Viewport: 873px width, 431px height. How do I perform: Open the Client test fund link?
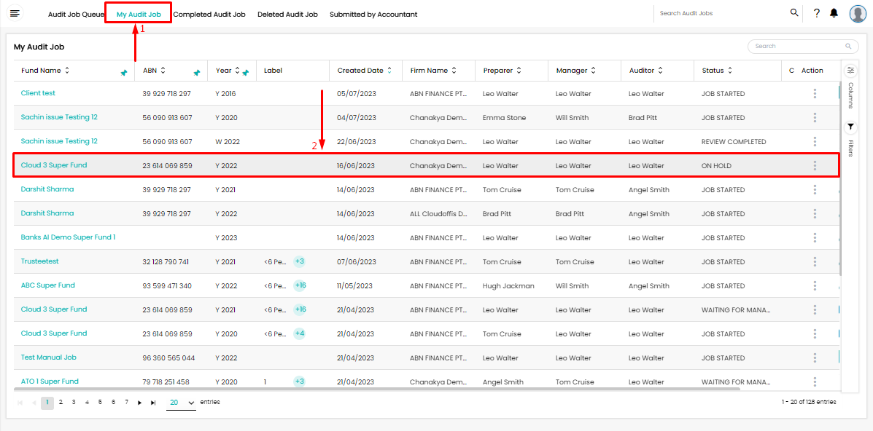click(x=38, y=93)
